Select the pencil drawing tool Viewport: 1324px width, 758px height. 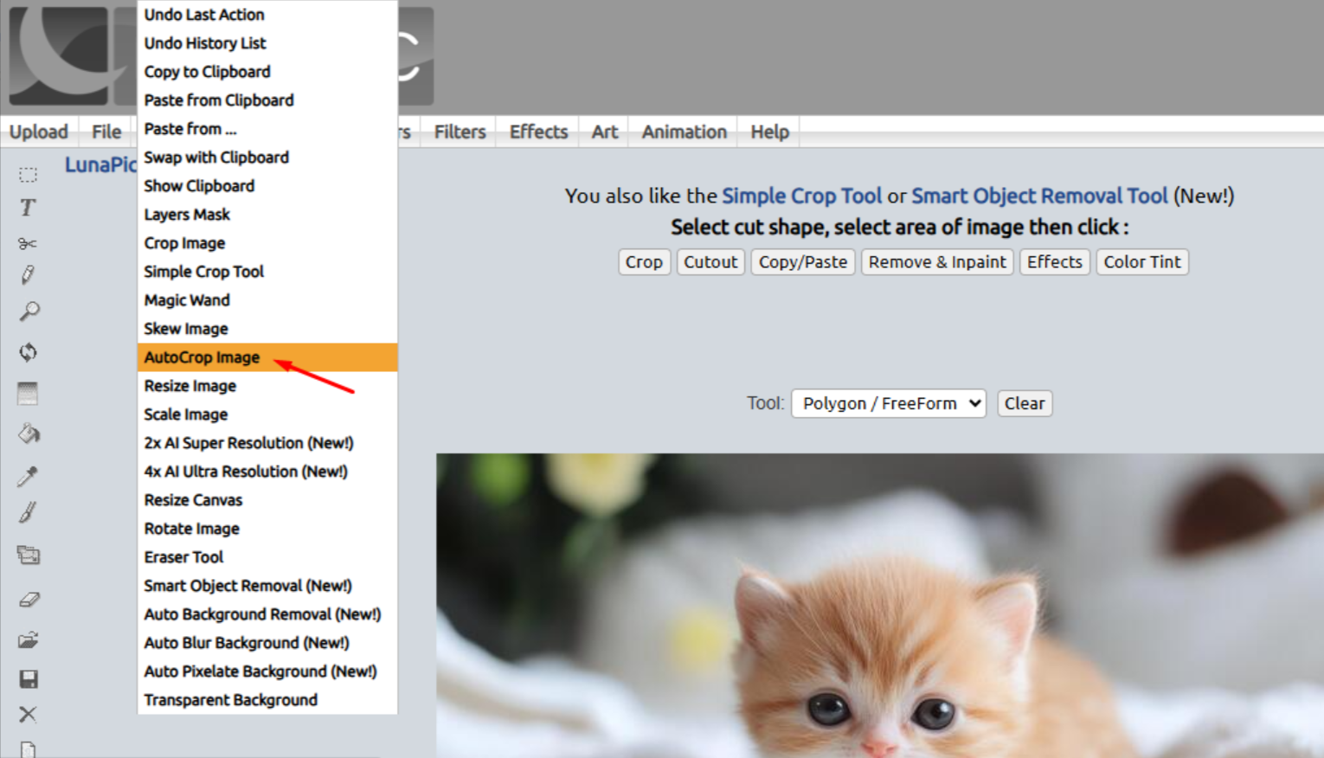(x=28, y=275)
